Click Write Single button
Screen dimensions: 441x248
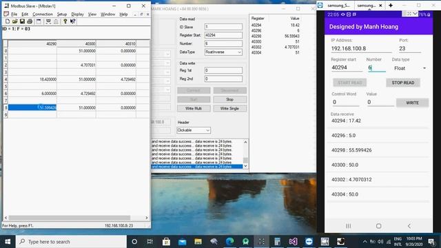pos(229,108)
